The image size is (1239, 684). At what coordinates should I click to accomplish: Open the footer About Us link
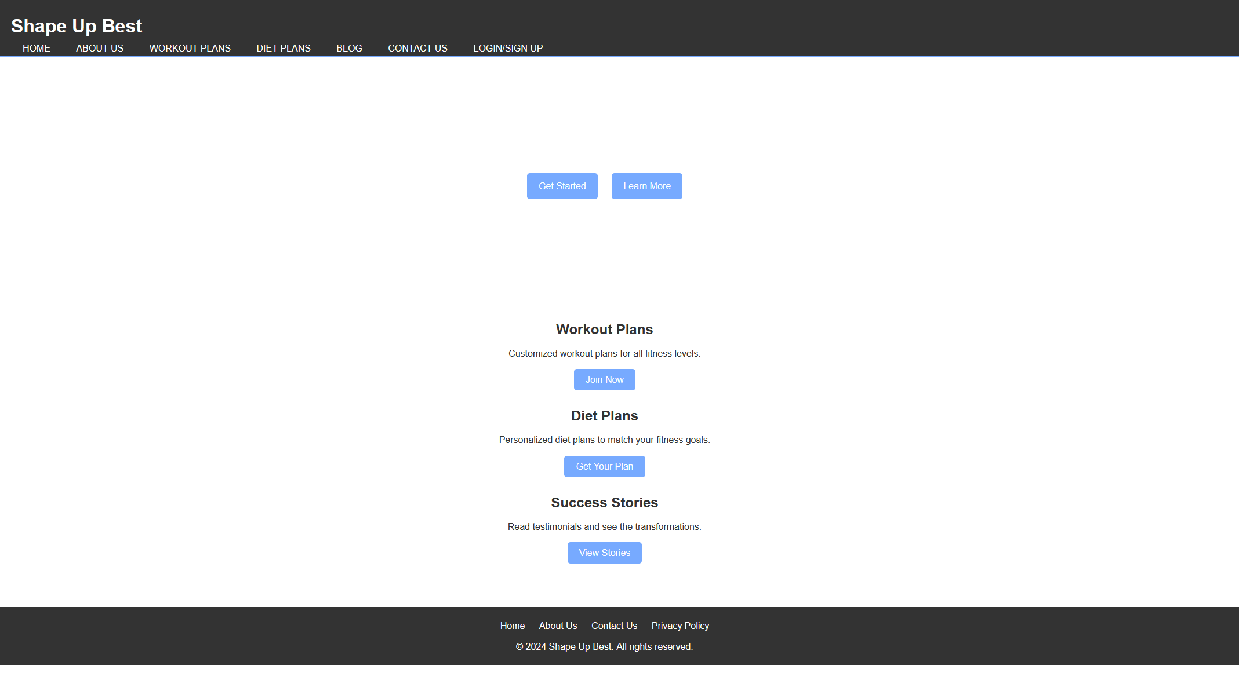point(558,626)
